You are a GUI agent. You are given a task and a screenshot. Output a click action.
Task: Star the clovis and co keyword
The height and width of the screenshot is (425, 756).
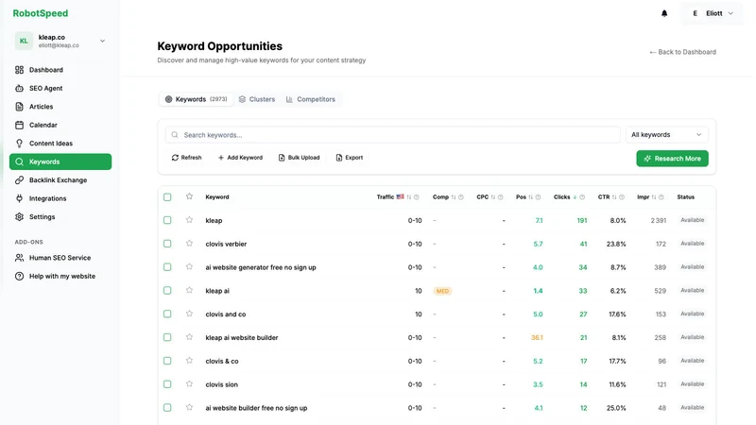click(x=189, y=314)
